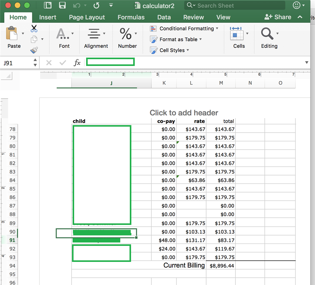
Task: Select the Format Painter brush icon
Action: (x=34, y=50)
